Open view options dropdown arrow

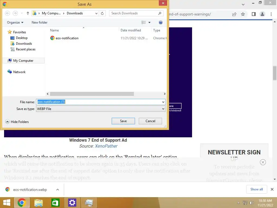pyautogui.click(x=149, y=22)
